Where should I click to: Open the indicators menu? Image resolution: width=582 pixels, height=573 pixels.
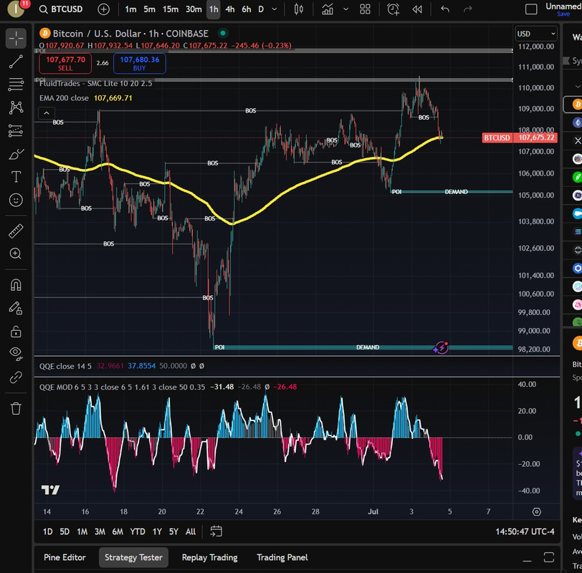tap(328, 9)
